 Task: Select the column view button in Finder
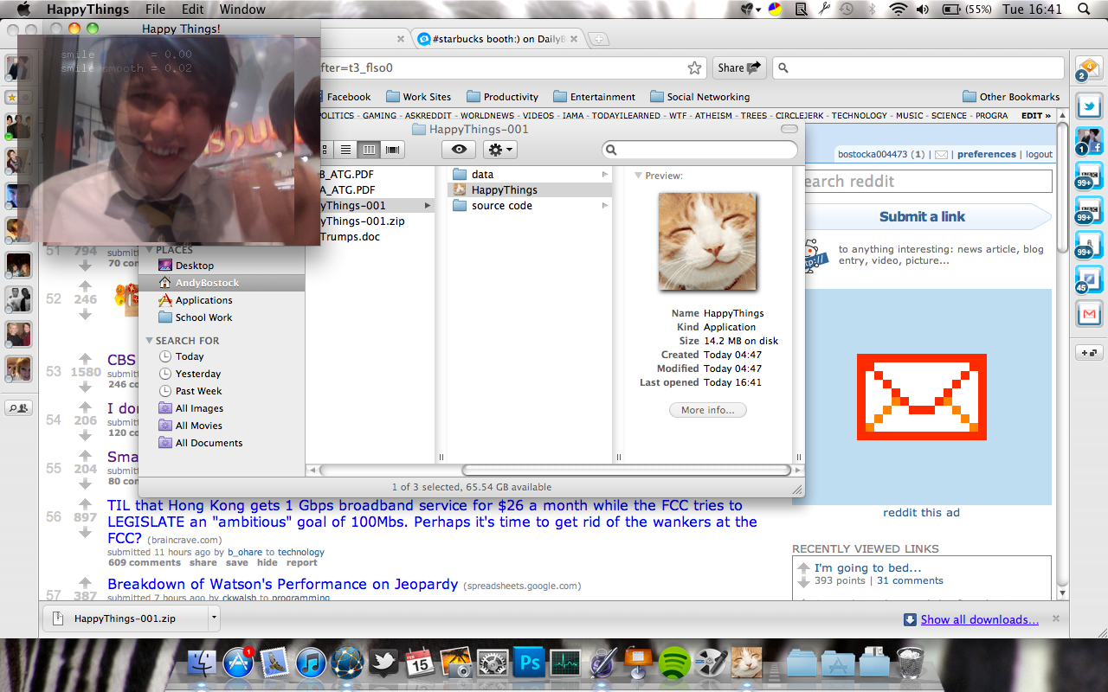pos(370,150)
